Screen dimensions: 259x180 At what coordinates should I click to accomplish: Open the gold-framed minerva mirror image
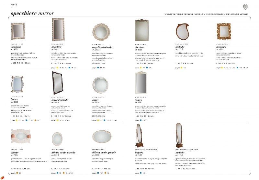(x=224, y=31)
